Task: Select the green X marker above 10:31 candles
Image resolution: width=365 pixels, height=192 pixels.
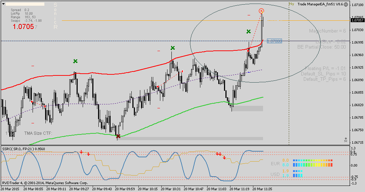Action: pos(172,48)
